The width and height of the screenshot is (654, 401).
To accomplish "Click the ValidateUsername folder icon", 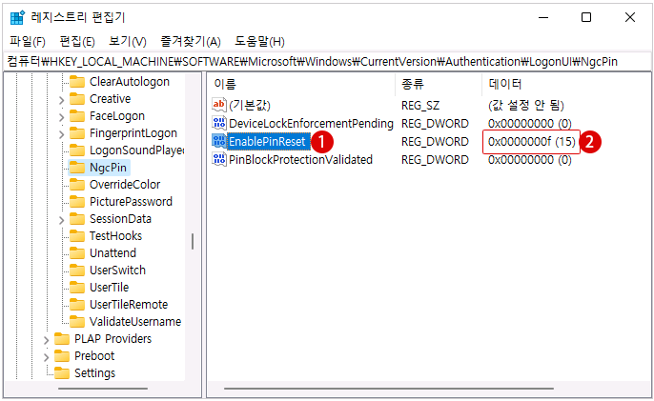I will pos(77,321).
